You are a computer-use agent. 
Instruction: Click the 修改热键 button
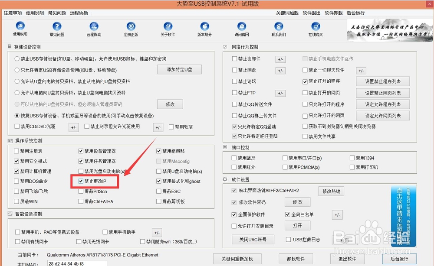coord(331,191)
